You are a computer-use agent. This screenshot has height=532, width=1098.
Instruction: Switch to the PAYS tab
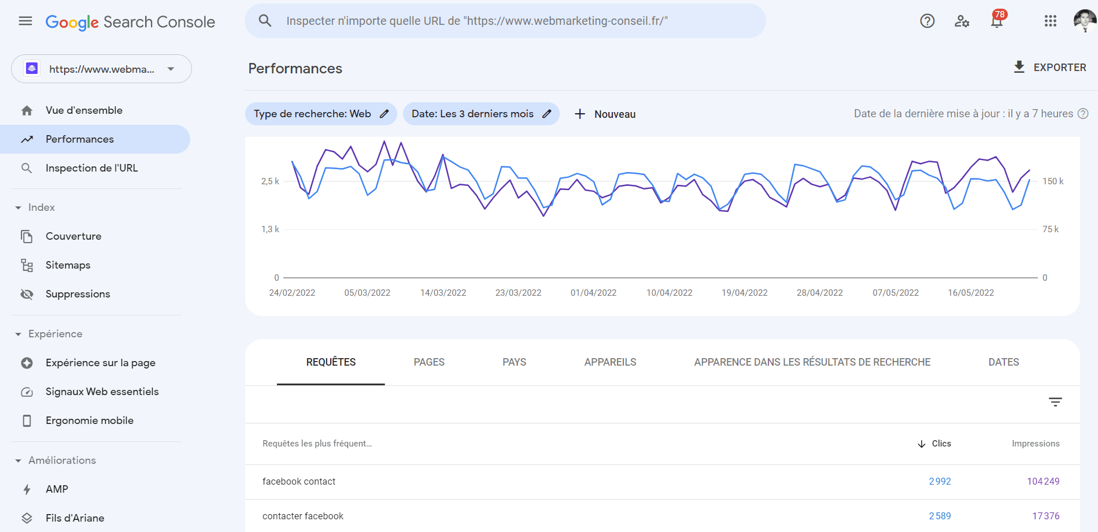tap(514, 362)
